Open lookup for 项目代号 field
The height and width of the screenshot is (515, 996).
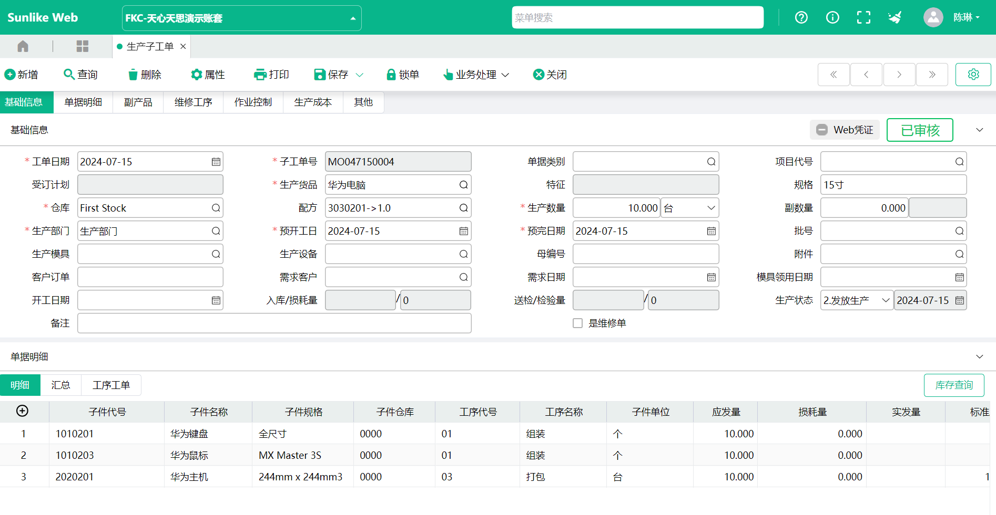[x=959, y=162]
